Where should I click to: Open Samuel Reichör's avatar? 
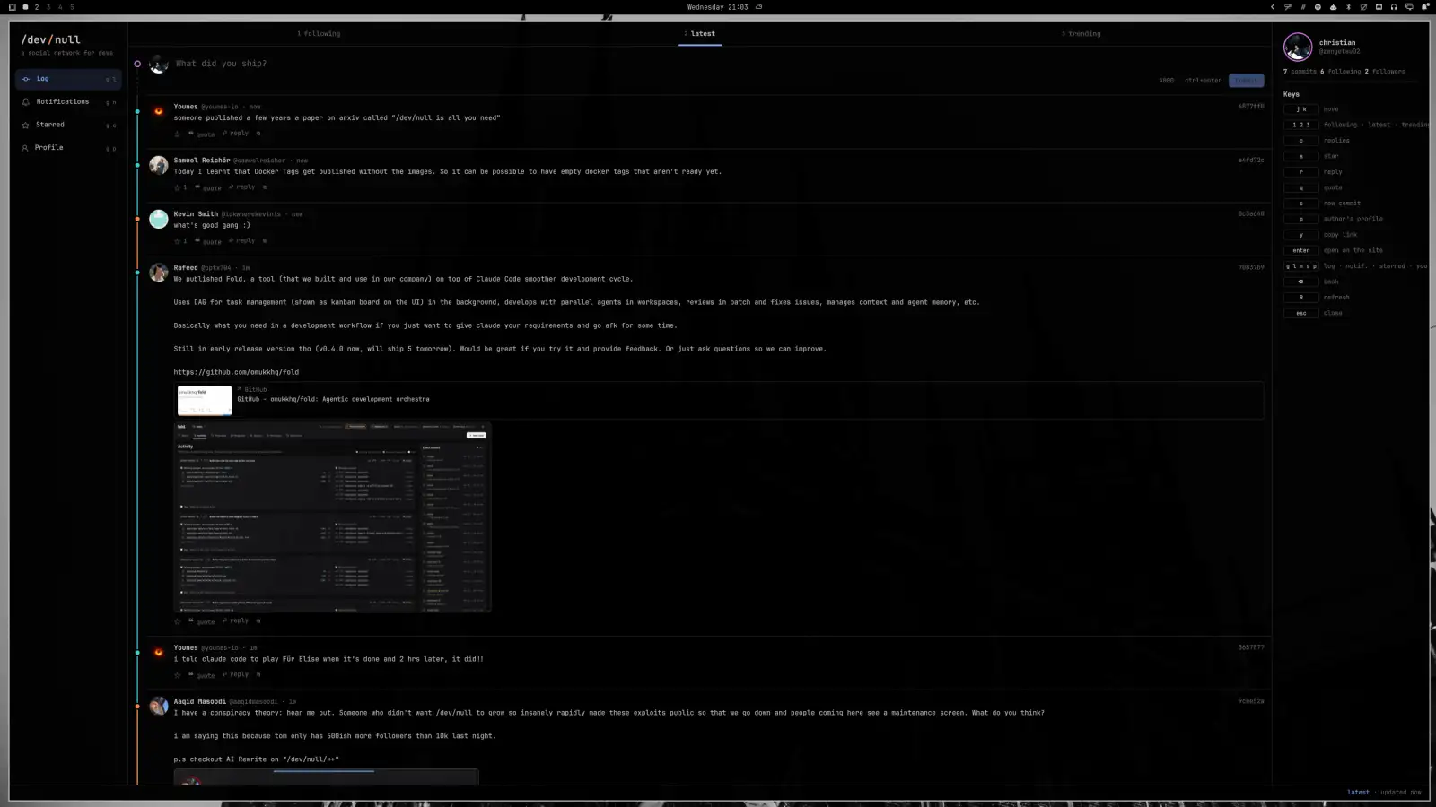coord(159,165)
